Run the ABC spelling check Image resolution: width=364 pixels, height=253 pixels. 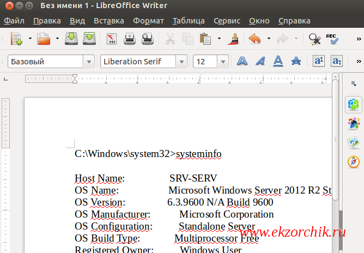pyautogui.click(x=332, y=39)
